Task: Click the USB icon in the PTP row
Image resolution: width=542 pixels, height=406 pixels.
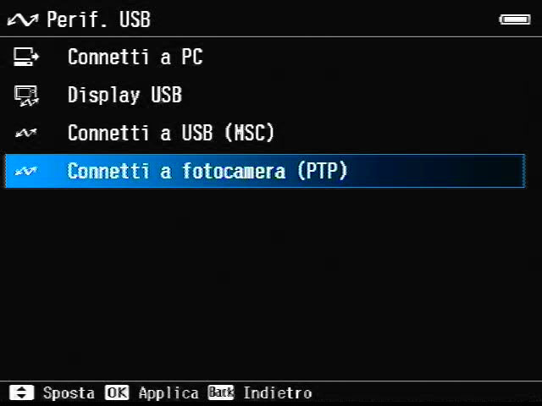Action: pos(26,171)
